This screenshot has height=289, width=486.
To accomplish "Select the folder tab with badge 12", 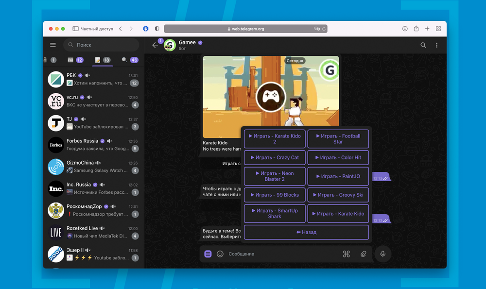I will [x=75, y=60].
